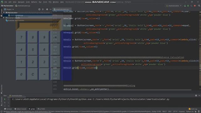Click green rerun icon in Run panel
Image resolution: width=201 pixels, height=113 pixels.
click(x=5, y=99)
